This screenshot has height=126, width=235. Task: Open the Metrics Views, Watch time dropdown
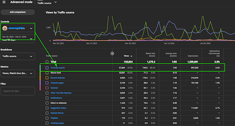tap(18, 74)
